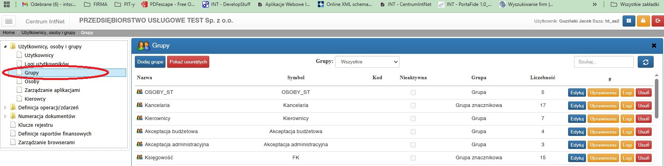Collapse Użytkownicy, osoby i grupy node
664x166 pixels.
click(5, 46)
